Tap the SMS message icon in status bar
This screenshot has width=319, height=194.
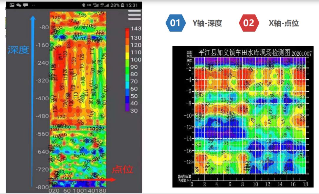pos(25,4)
